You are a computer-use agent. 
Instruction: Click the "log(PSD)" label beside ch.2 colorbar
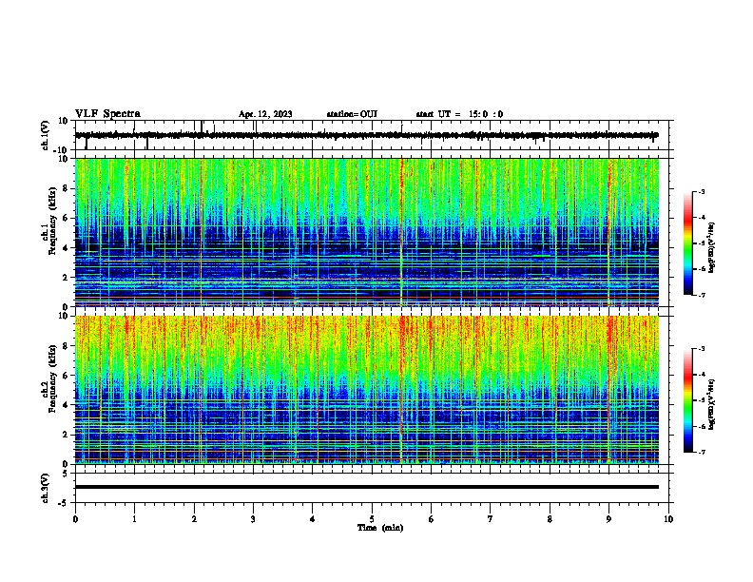click(x=712, y=405)
